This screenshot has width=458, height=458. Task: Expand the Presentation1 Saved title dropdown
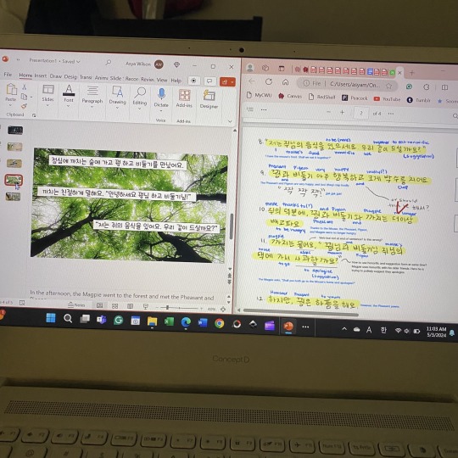(x=78, y=61)
